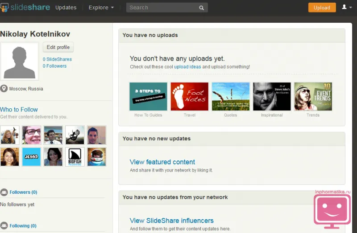Click the orange Upload button
The height and width of the screenshot is (233, 357).
click(x=322, y=8)
